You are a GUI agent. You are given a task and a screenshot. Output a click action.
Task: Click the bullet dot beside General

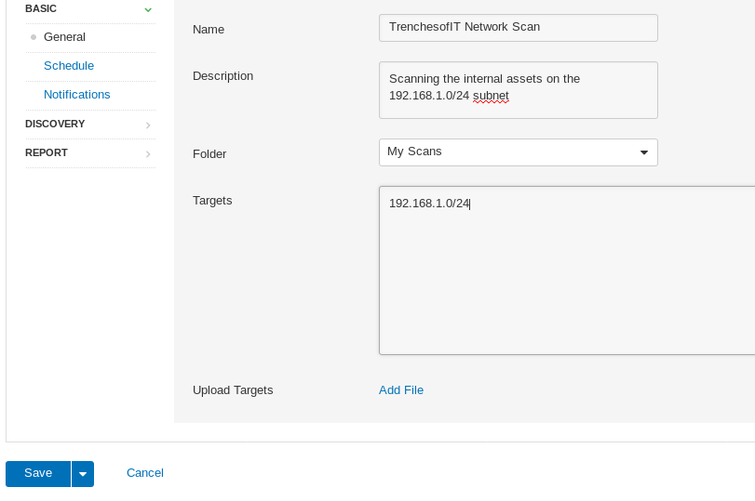click(x=34, y=37)
